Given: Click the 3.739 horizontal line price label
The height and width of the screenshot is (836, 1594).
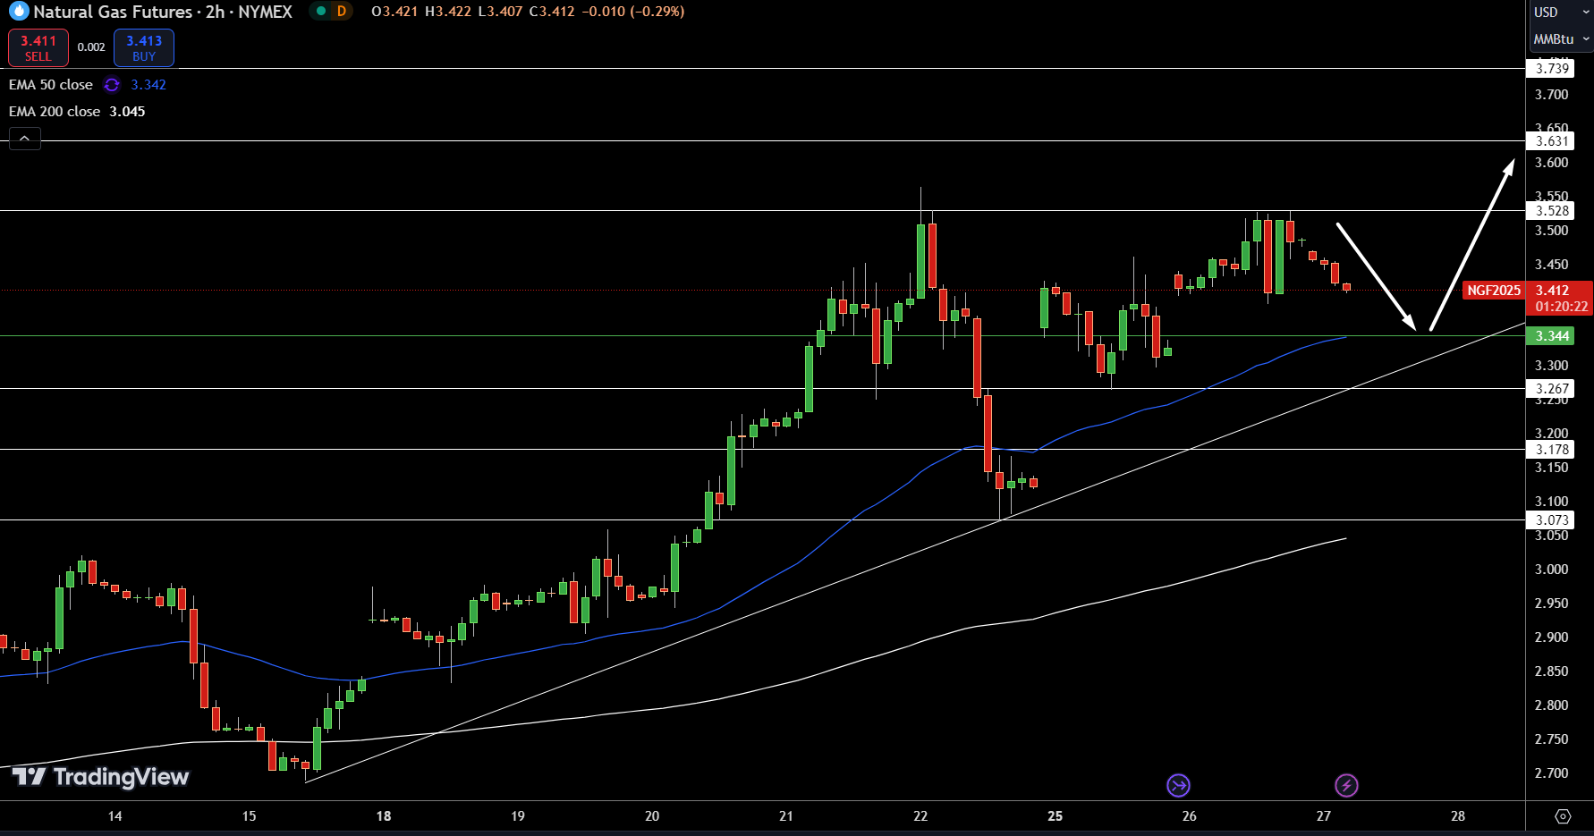Looking at the screenshot, I should point(1552,69).
